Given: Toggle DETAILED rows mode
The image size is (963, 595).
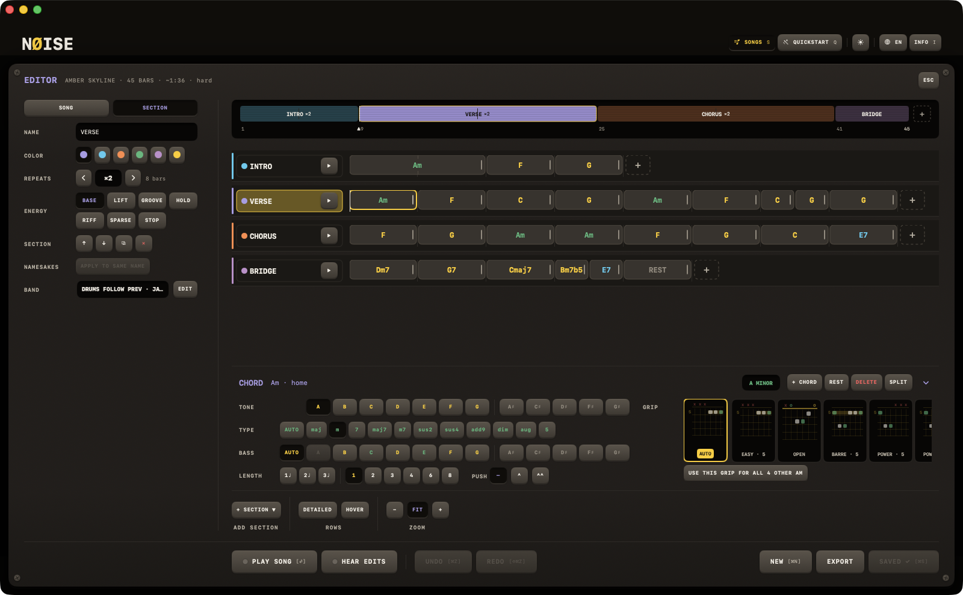Looking at the screenshot, I should [x=317, y=510].
